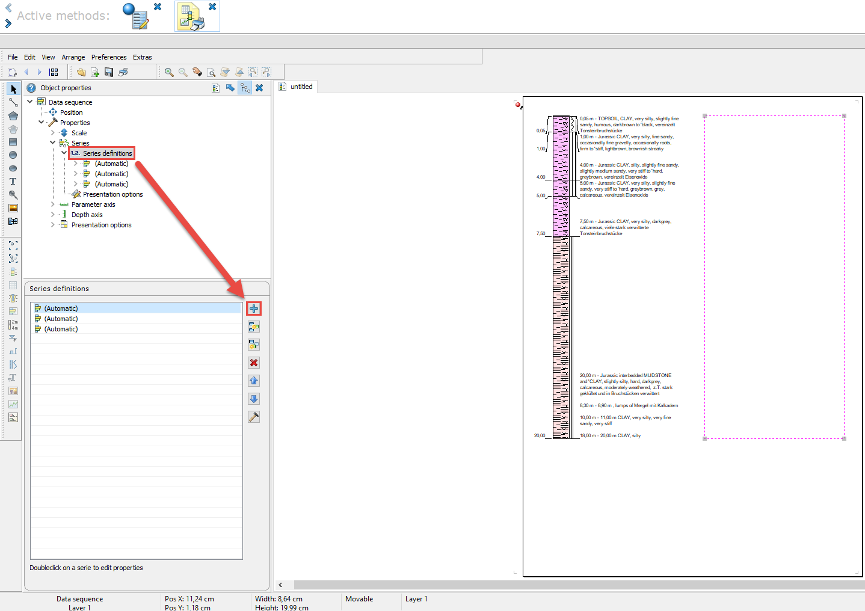Add a new series with the plus button

click(x=254, y=309)
